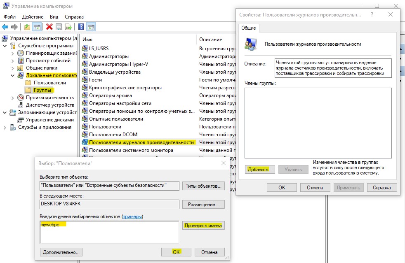Click the Пользователи DCOM group icon
Viewport: 405px width, 263px height.
pyautogui.click(x=85, y=134)
